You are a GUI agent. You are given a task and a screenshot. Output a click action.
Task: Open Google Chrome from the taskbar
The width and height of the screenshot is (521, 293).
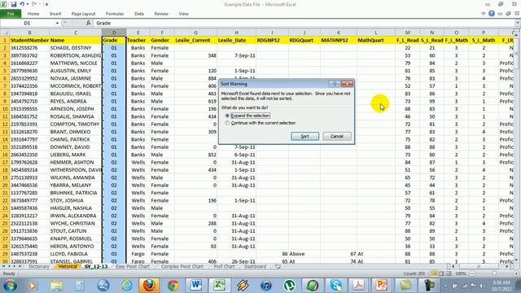tap(173, 286)
